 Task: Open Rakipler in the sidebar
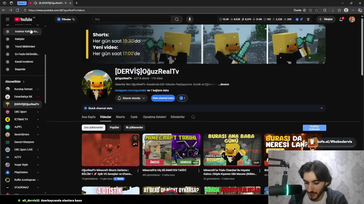(x=22, y=39)
